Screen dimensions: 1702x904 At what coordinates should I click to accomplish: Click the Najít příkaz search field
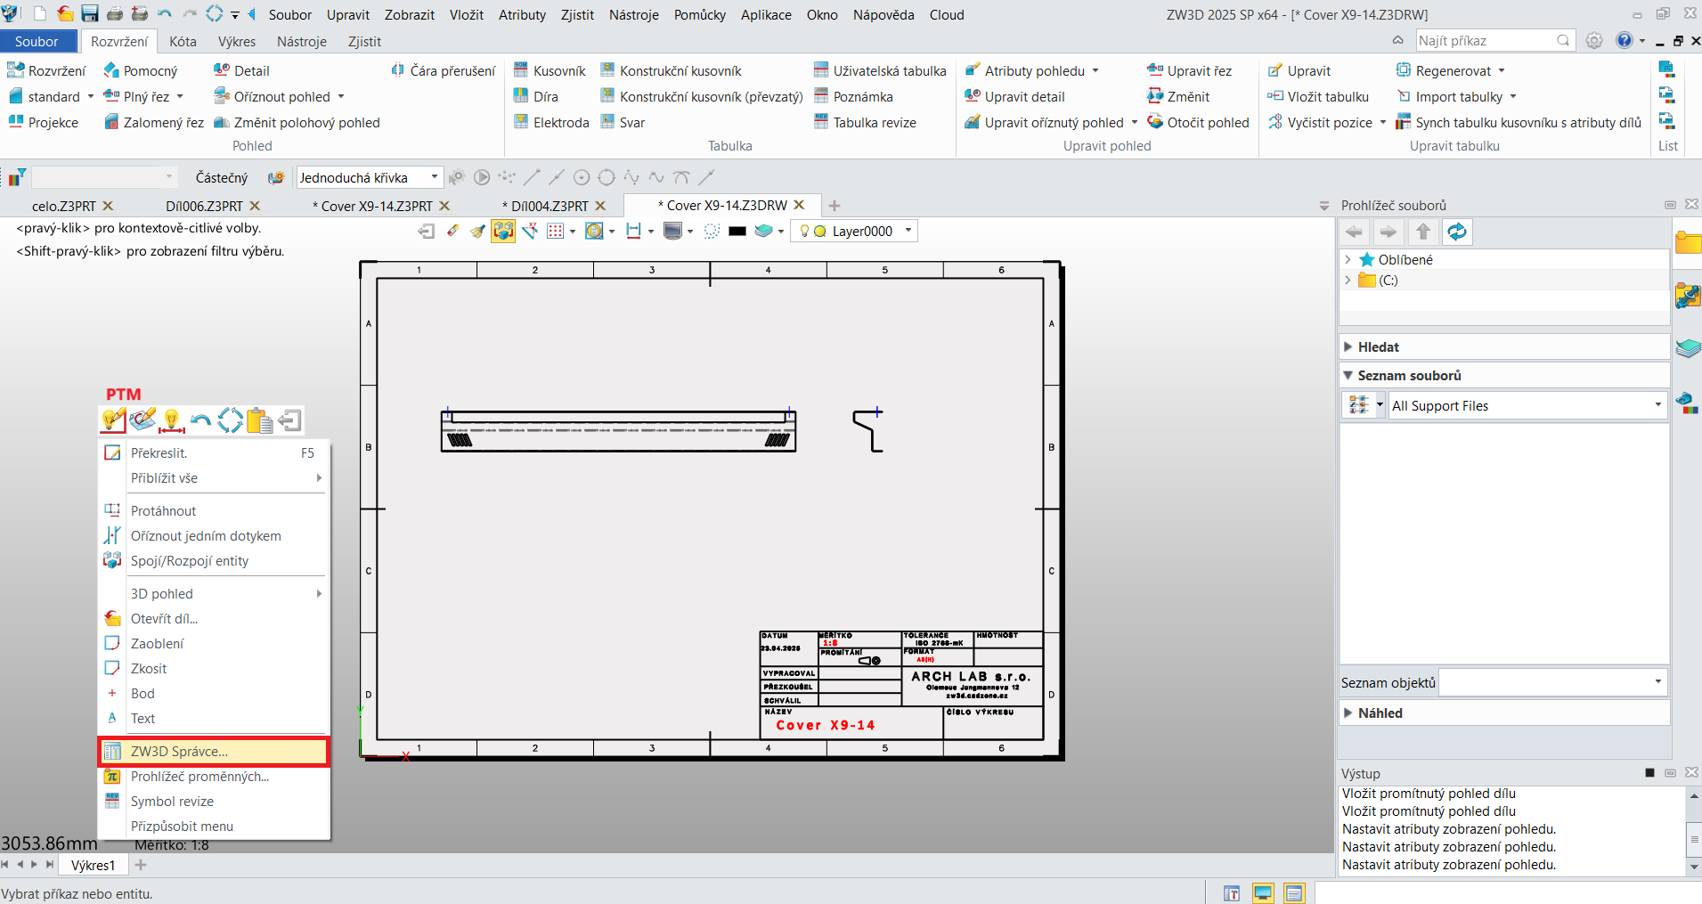pos(1485,40)
